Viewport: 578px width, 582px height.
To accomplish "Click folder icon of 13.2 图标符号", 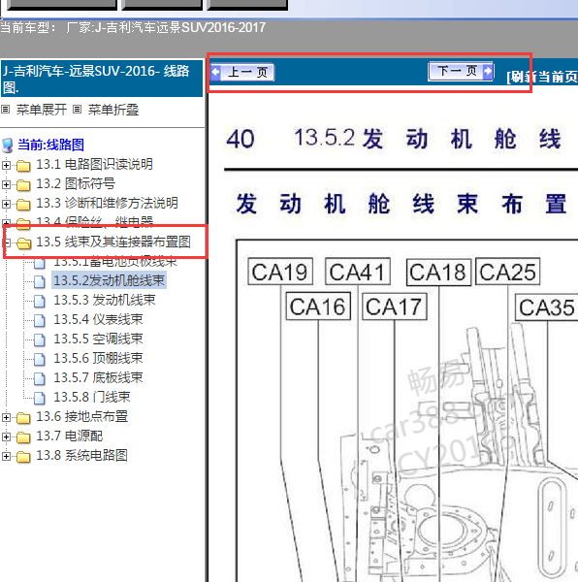I will pyautogui.click(x=23, y=185).
